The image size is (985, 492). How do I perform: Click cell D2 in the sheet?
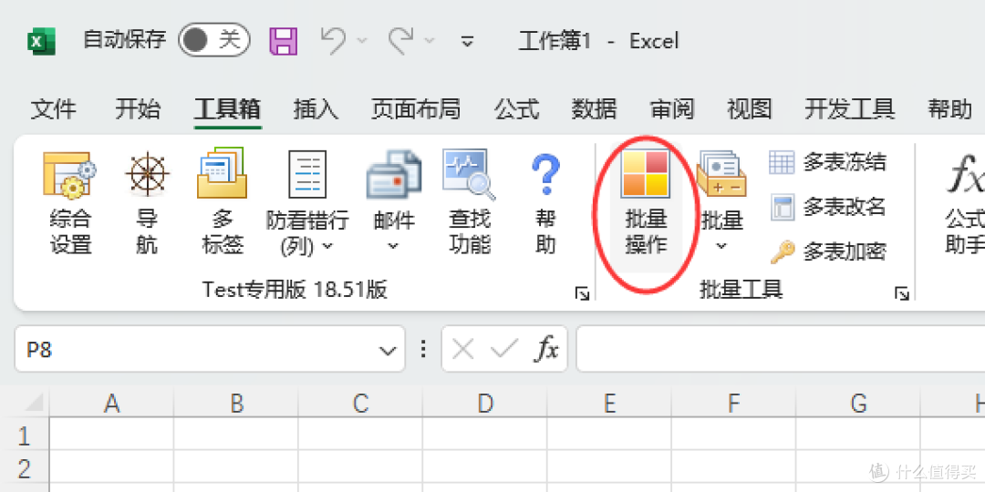[485, 467]
